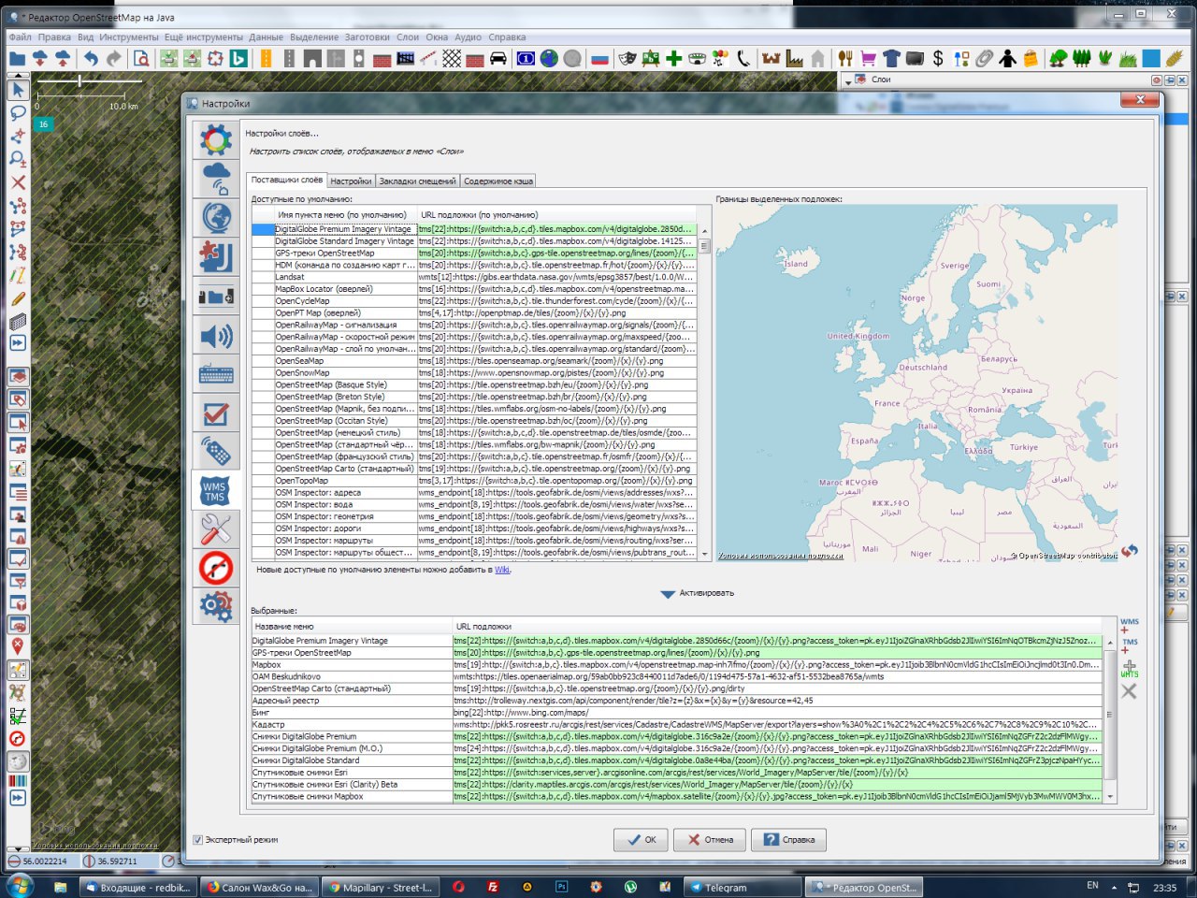Switch to the Настройки tab

pyautogui.click(x=351, y=181)
